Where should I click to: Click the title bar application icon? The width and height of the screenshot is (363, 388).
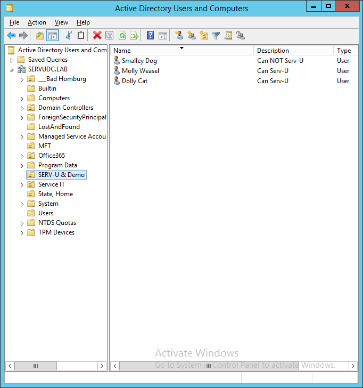10,9
